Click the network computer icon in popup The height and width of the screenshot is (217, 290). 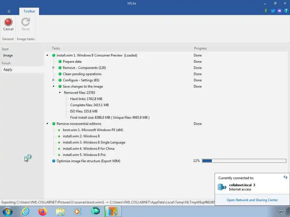point(222,187)
